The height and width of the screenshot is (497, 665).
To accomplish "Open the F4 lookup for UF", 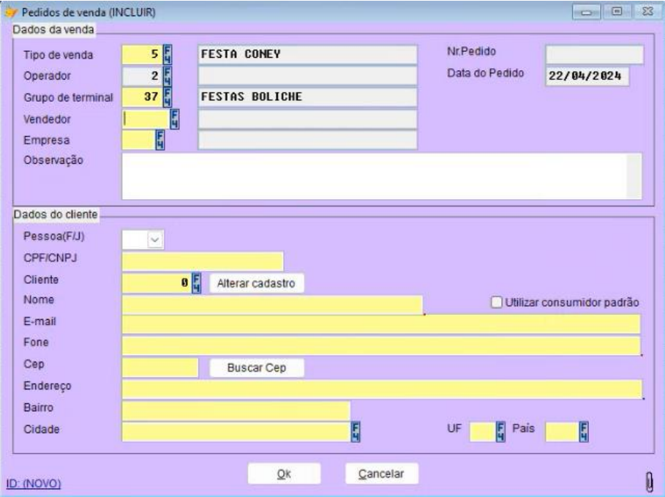I will pyautogui.click(x=500, y=431).
